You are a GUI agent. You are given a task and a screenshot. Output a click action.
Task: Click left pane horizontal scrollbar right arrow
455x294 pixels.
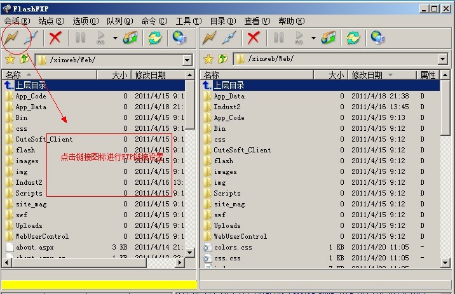coord(180,263)
